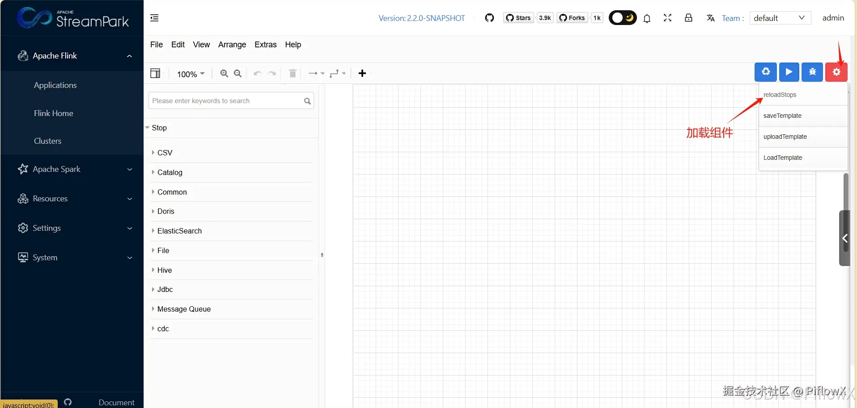Enter fullscreen mode using the header icon

(667, 18)
